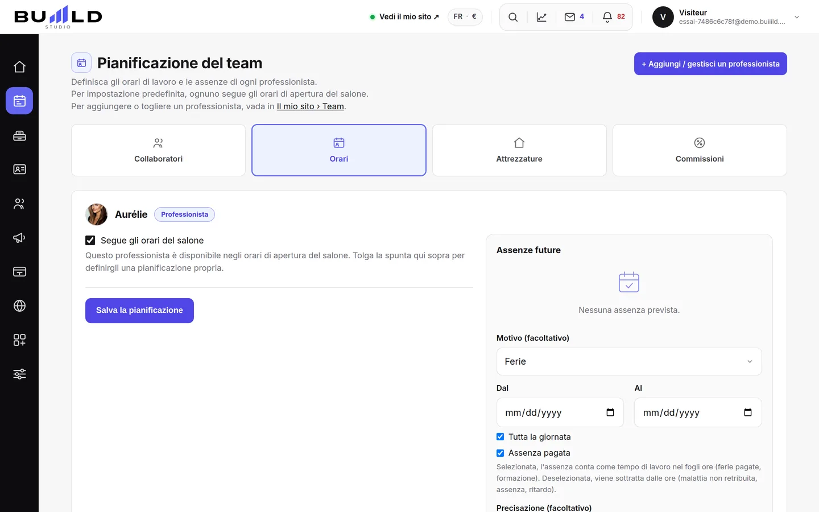This screenshot has width=819, height=512.
Task: Click the Assenze future heading
Action: pos(528,250)
